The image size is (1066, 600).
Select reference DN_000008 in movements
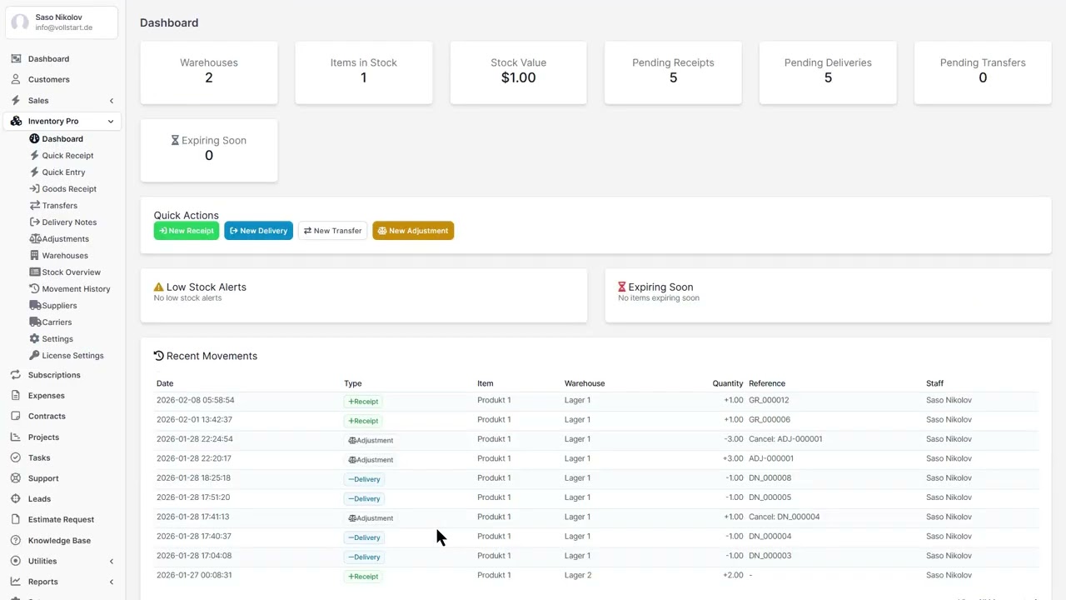pyautogui.click(x=770, y=478)
